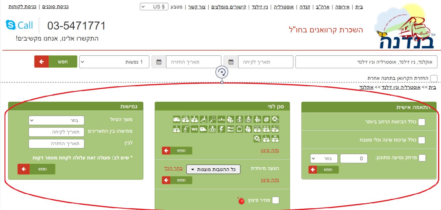
Task: Choose the van with down arrow icon
Action: point(195,119)
